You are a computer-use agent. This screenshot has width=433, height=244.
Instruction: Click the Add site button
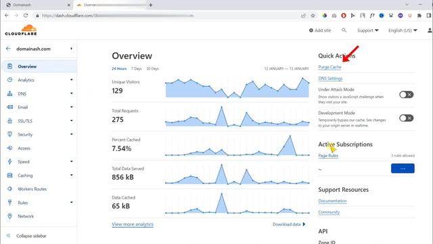[x=320, y=30]
